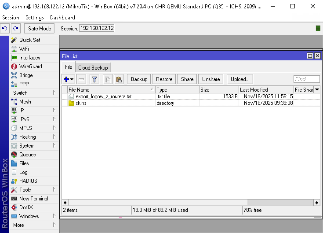Sort by the Last Modified column

click(266, 90)
